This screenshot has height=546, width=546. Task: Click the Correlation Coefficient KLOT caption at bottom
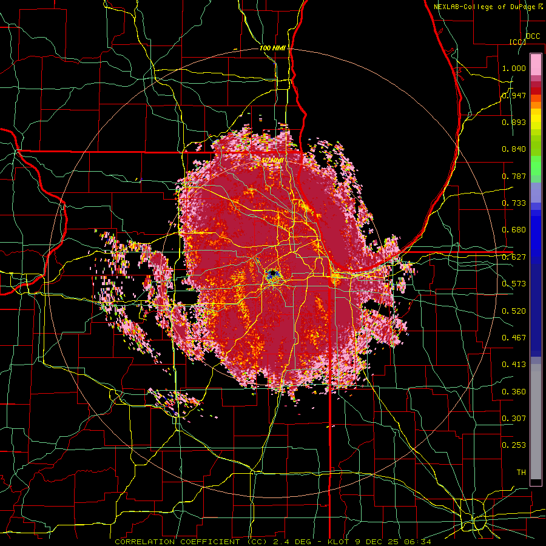click(273, 542)
